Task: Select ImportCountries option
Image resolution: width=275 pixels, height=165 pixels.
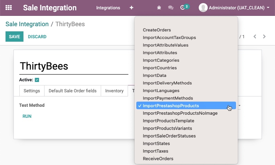Action: click(x=186, y=68)
